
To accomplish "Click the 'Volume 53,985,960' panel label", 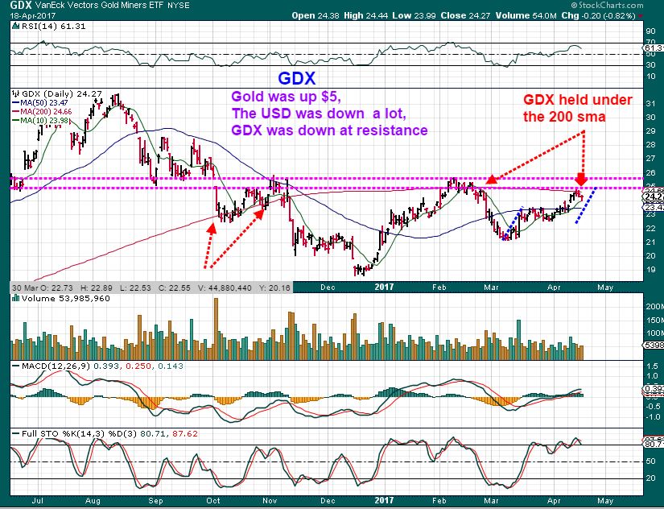I will click(66, 298).
